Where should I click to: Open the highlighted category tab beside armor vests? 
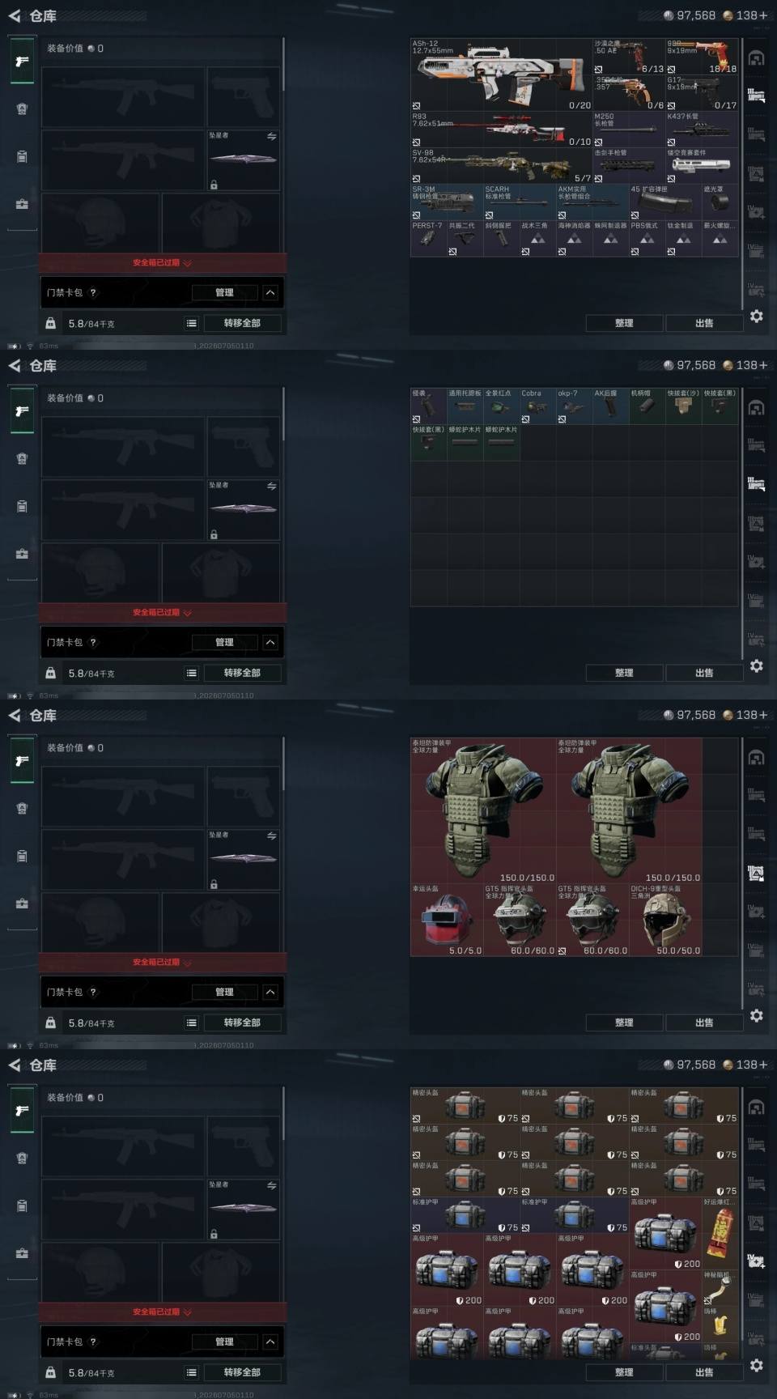[756, 873]
